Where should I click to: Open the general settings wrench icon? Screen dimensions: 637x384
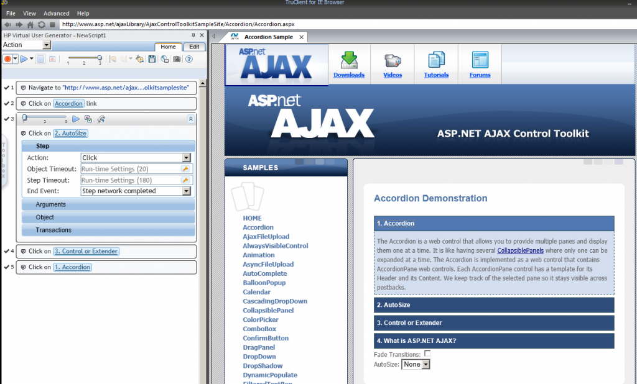(x=139, y=59)
